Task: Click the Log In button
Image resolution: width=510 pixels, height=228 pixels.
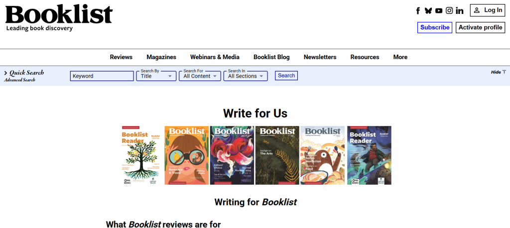Action: 488,10
